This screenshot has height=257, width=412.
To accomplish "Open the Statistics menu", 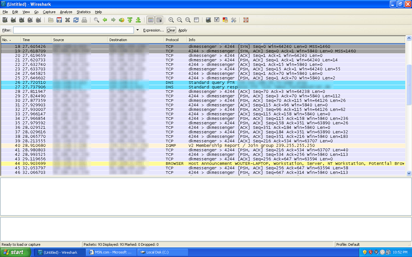I will point(83,12).
